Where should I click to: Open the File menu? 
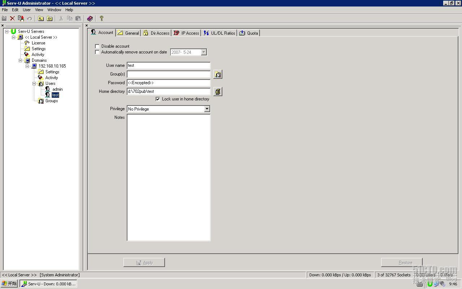[x=5, y=10]
